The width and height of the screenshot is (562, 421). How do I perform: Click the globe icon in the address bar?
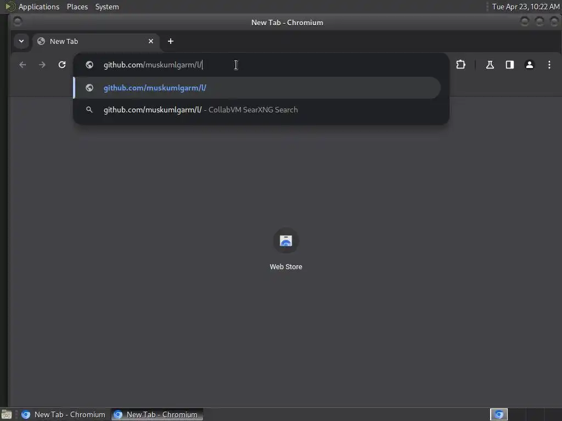(x=89, y=65)
